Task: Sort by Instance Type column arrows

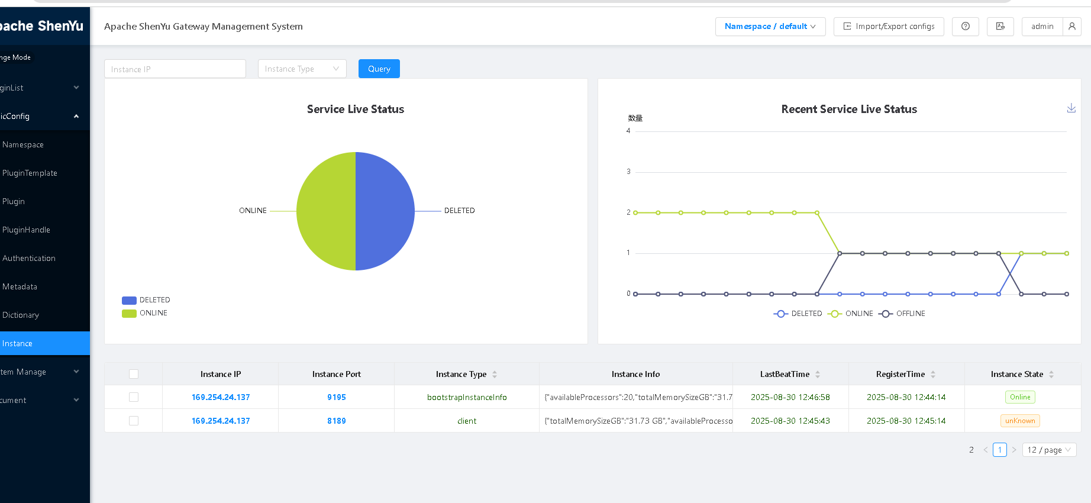Action: coord(495,375)
